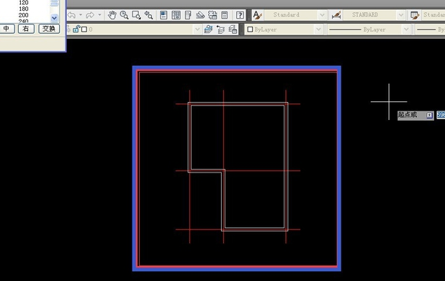Open the ByLayer linetype dropdown
Viewport: 445px width, 281px height.
click(406, 29)
